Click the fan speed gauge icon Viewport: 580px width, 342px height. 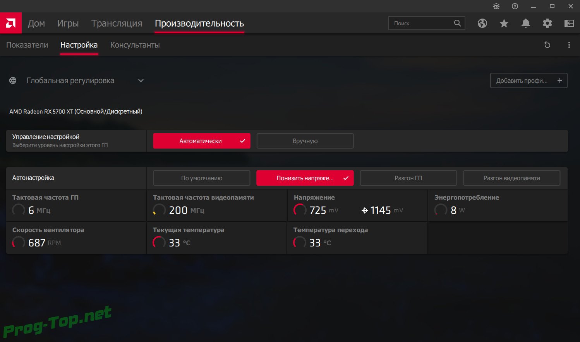click(19, 243)
